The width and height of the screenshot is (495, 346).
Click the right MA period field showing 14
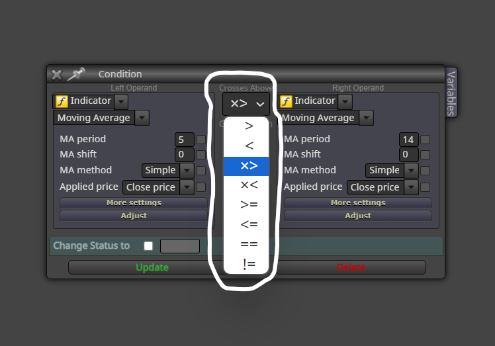(409, 140)
